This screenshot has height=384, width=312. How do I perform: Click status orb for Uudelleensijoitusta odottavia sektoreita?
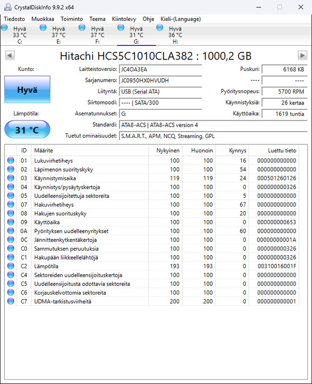pos(11,284)
